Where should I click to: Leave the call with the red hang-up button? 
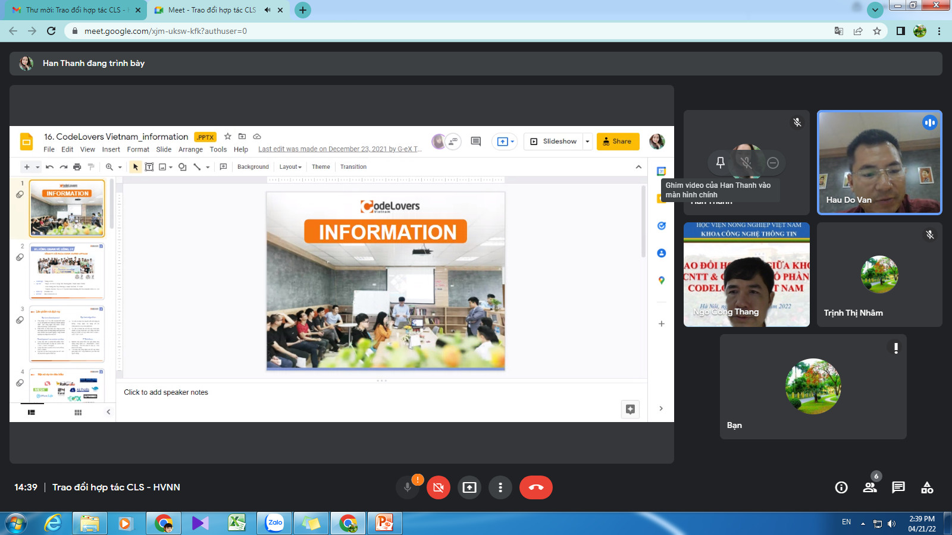[x=535, y=487]
